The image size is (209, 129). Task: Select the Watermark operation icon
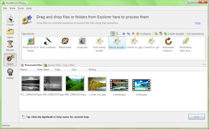65,41
